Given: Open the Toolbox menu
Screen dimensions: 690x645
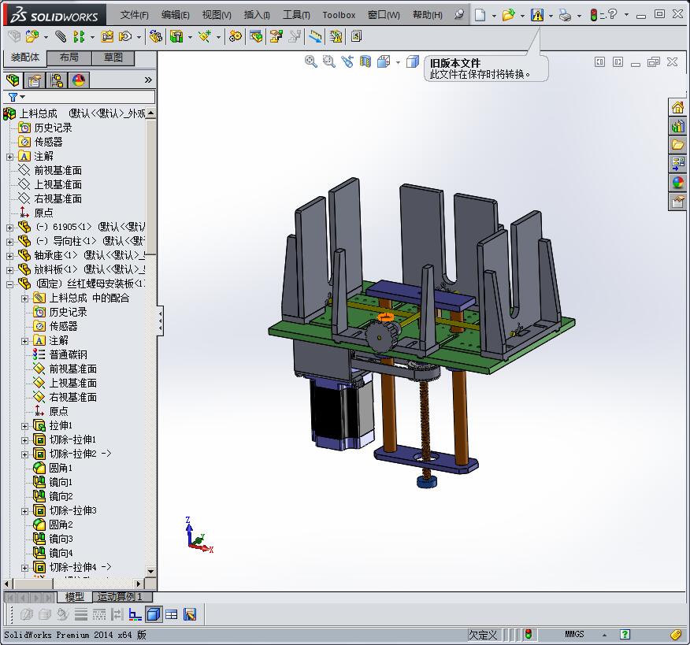Looking at the screenshot, I should (339, 15).
